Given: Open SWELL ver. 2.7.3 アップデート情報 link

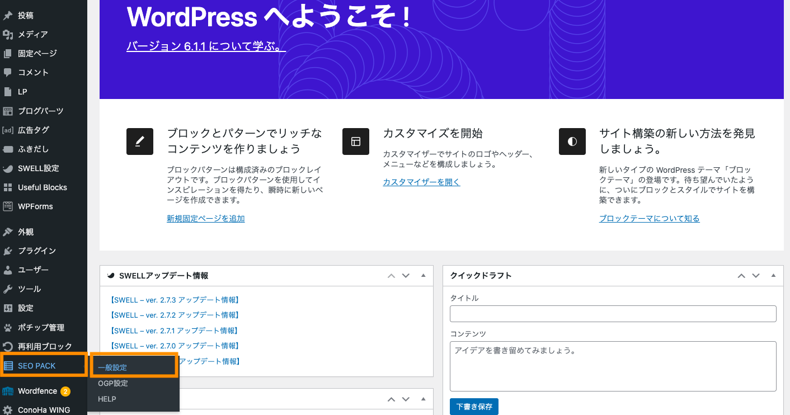Looking at the screenshot, I should (x=176, y=300).
